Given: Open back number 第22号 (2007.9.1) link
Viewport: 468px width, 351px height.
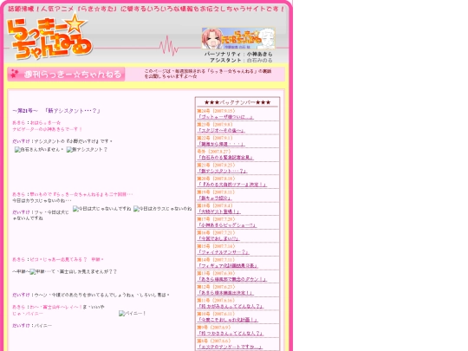Looking at the screenshot, I should click(x=221, y=144).
